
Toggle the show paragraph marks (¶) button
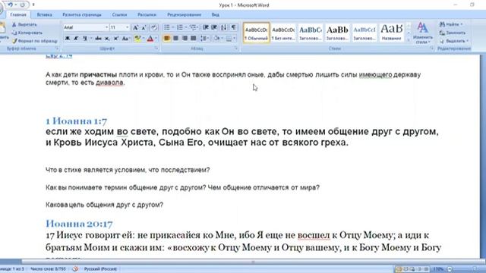tap(233, 27)
